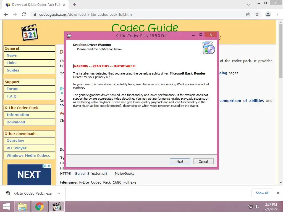The width and height of the screenshot is (283, 212).
Task: Open the Windows Start button
Action: pyautogui.click(x=7, y=206)
